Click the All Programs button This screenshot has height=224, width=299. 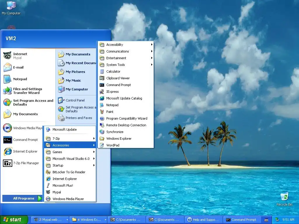pos(22,198)
